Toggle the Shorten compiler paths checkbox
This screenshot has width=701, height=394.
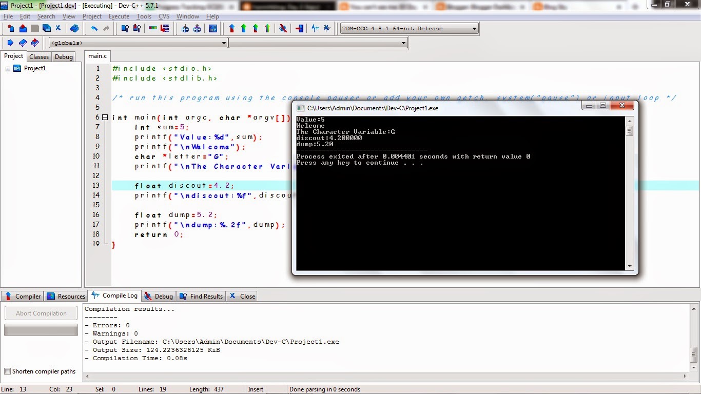click(x=7, y=371)
